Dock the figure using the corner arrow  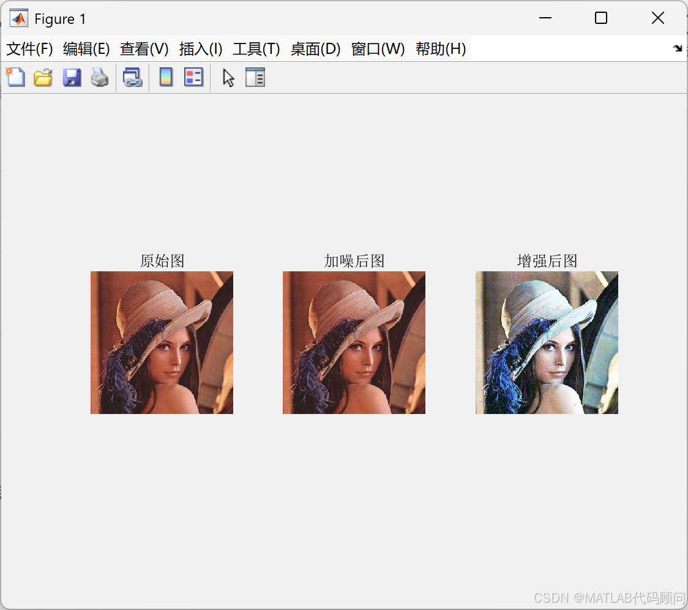click(678, 48)
